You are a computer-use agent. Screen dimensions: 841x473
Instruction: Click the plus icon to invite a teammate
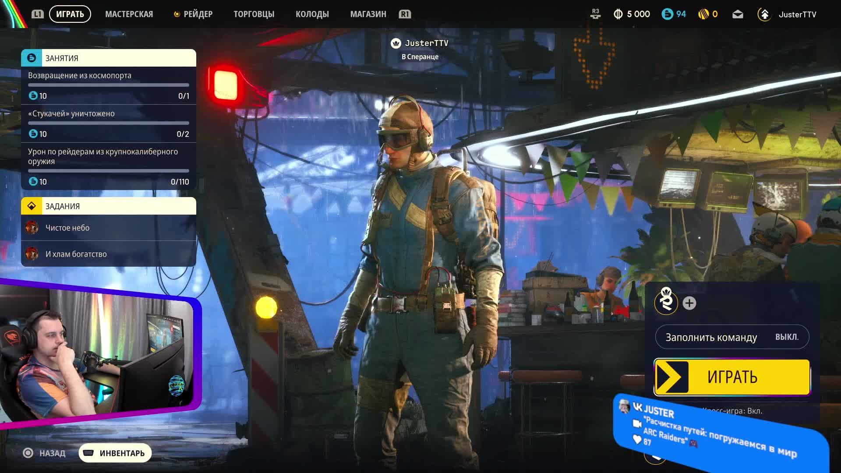pos(689,302)
